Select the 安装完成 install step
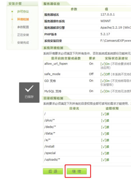This screenshot has width=131, height=179. (x=23, y=43)
